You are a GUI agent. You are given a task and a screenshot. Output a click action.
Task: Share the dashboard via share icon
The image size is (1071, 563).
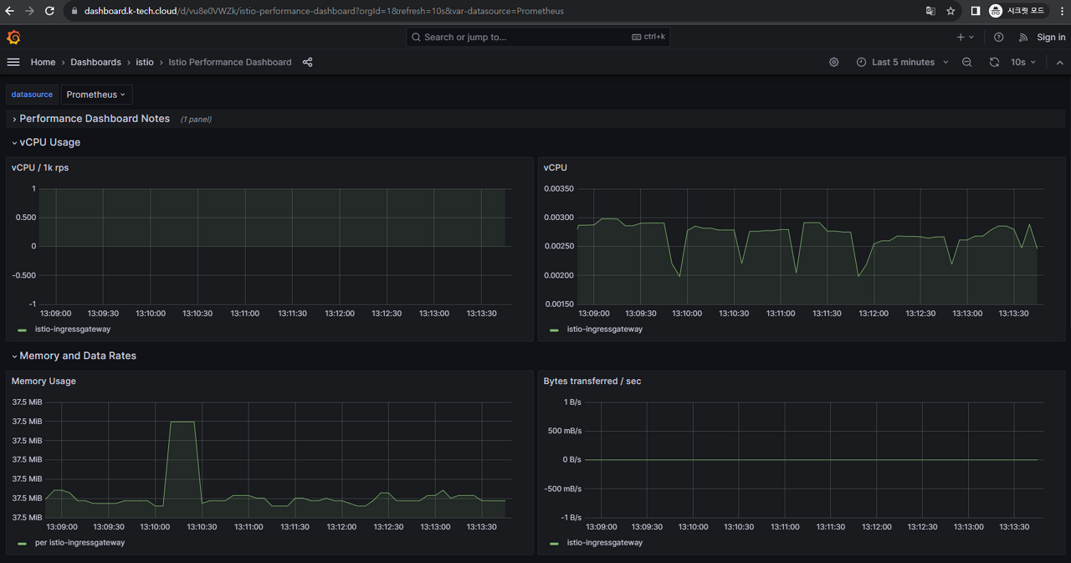tap(307, 62)
